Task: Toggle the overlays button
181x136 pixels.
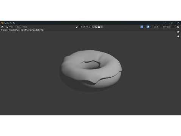Action: point(148,27)
